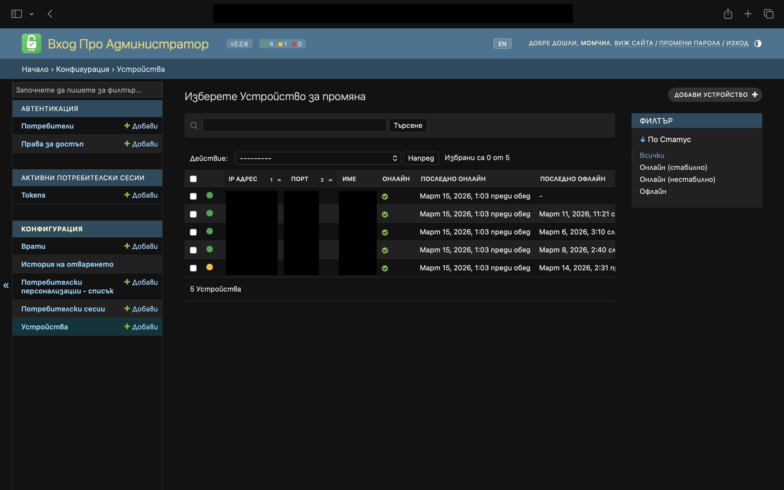
Task: Check the checkbox of the first device row
Action: tap(193, 196)
